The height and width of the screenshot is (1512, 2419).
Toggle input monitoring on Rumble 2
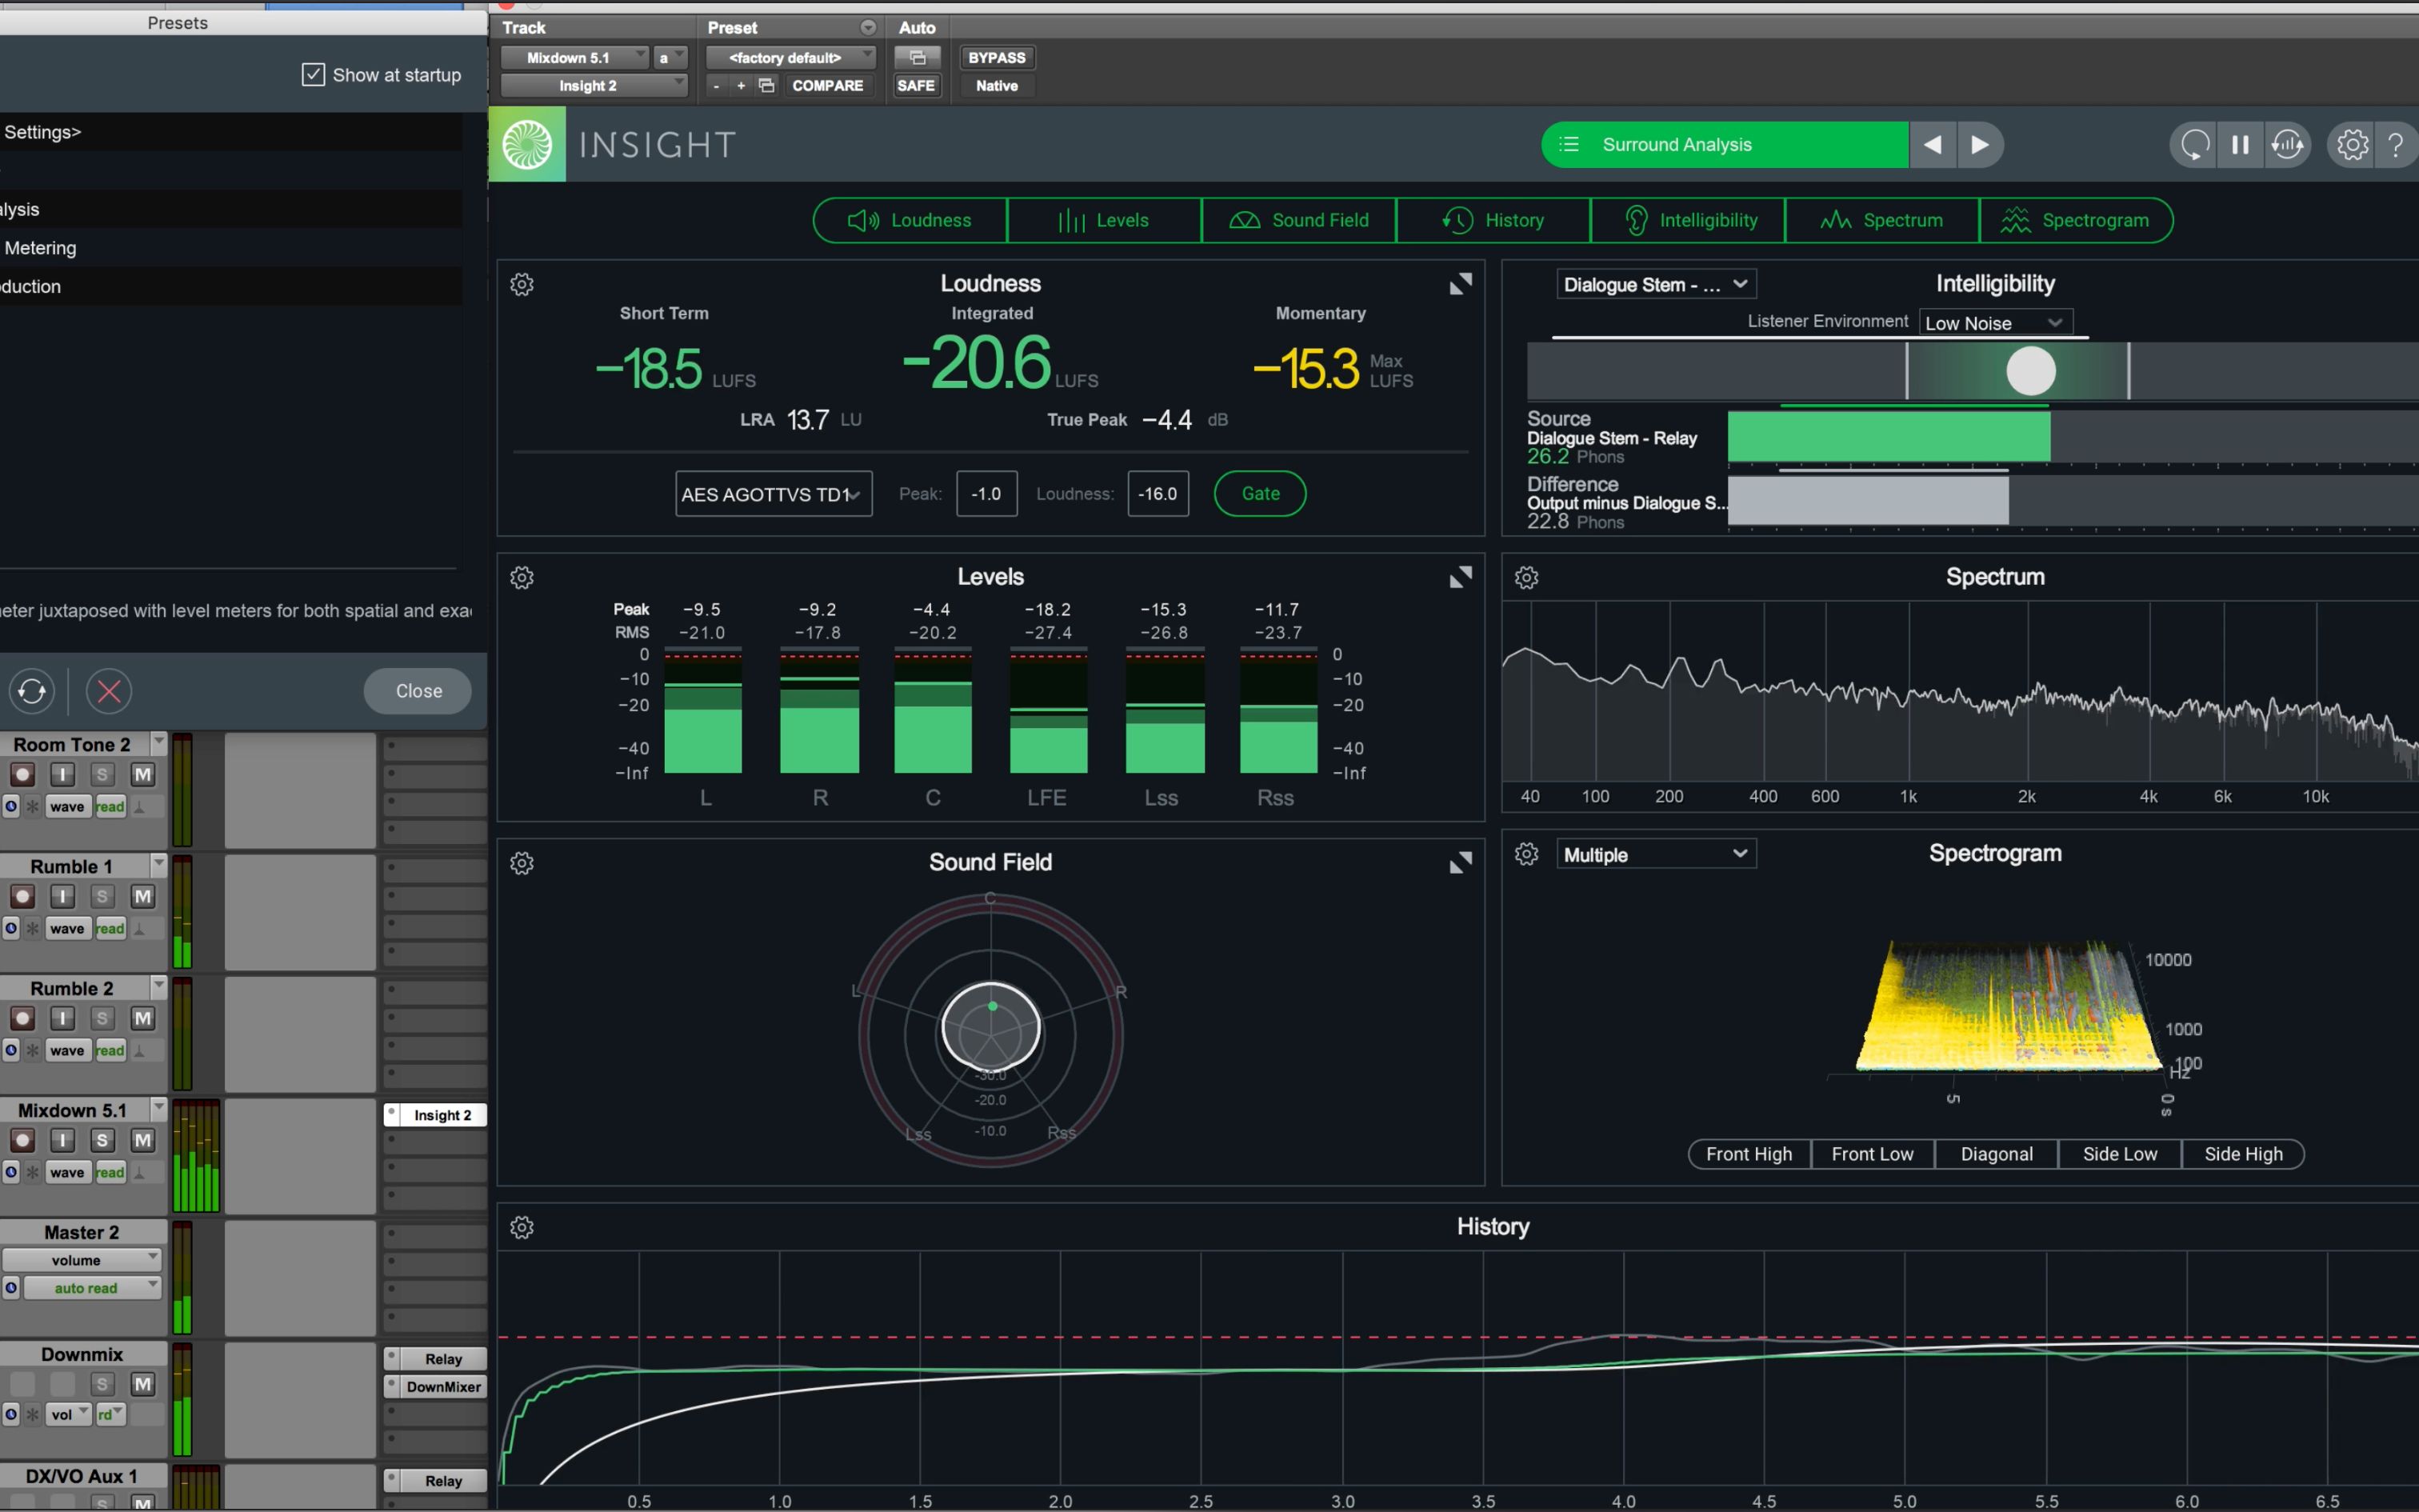pyautogui.click(x=62, y=1019)
